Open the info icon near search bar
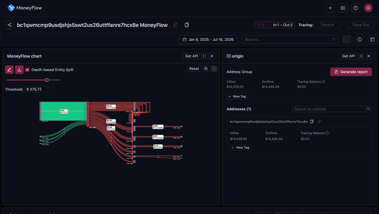Screen dimensions: 379x214 click(x=360, y=39)
